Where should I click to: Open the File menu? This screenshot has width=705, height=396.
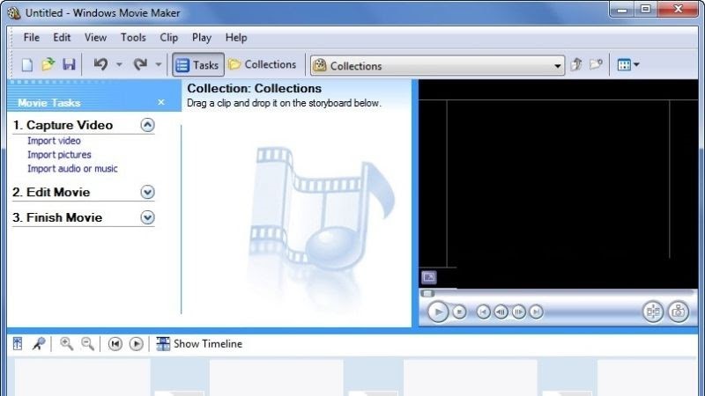(x=32, y=38)
